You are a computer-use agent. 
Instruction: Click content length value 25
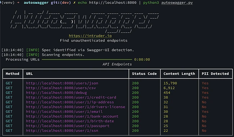166,126
